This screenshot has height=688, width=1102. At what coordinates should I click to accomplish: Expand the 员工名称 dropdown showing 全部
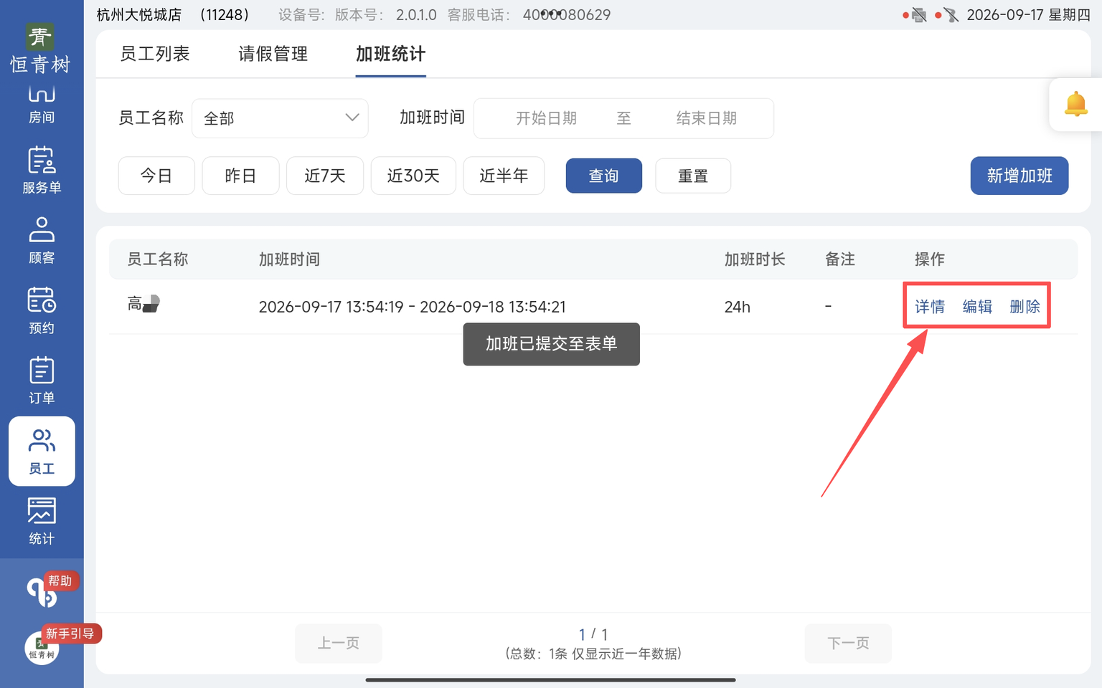pos(280,118)
